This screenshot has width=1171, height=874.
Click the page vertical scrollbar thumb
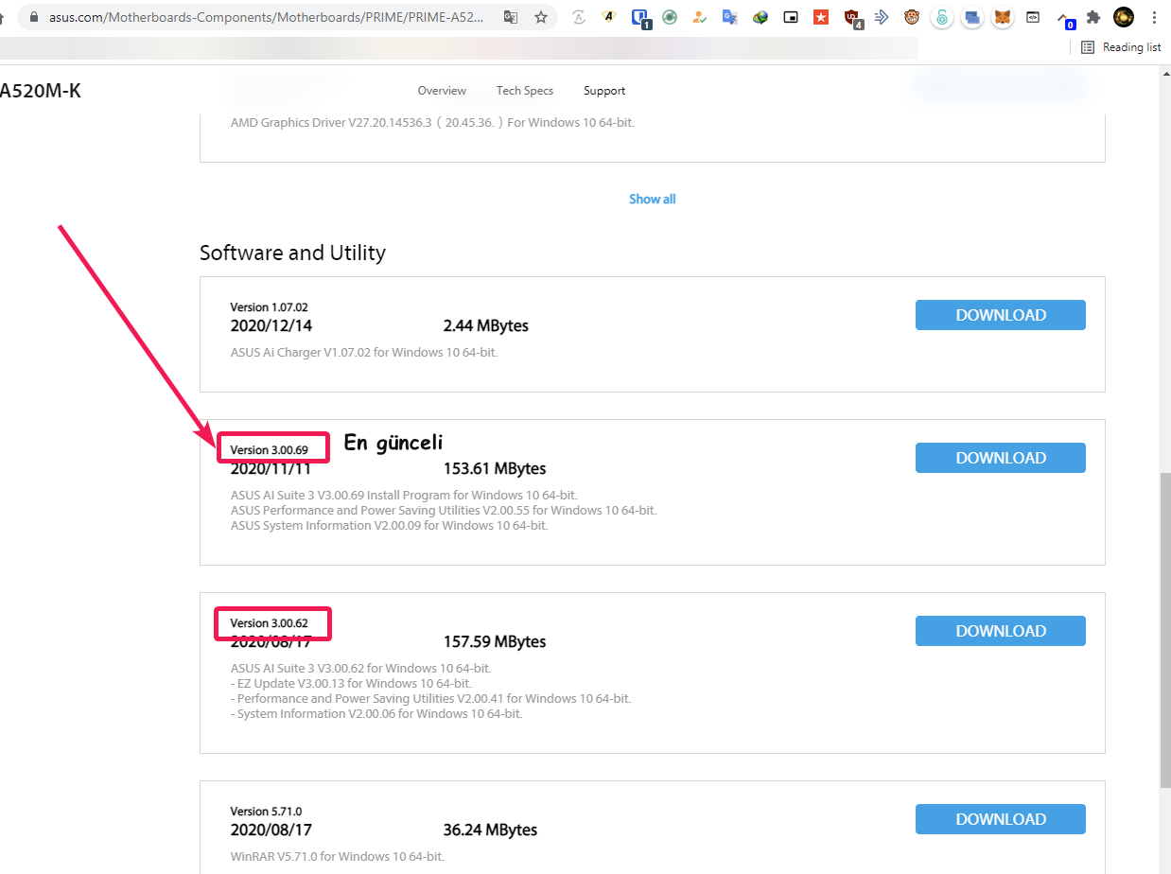click(x=1164, y=629)
